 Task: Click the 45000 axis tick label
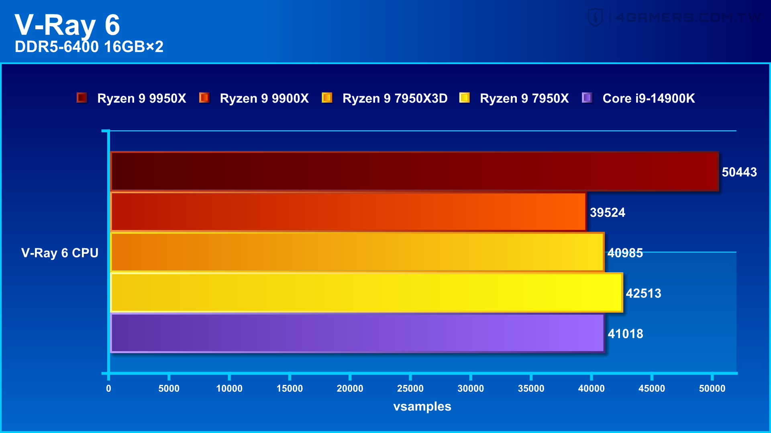click(652, 388)
